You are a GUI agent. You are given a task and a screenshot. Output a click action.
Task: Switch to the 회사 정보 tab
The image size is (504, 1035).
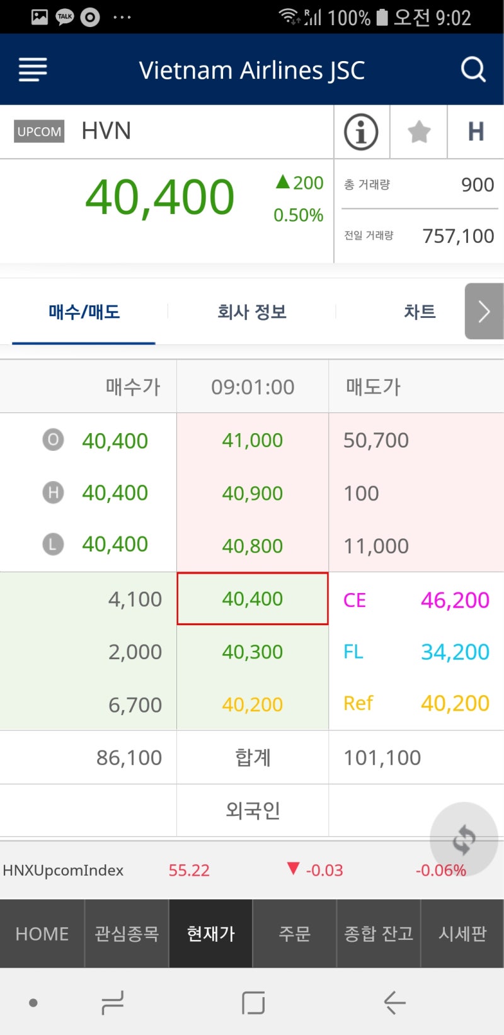point(251,312)
